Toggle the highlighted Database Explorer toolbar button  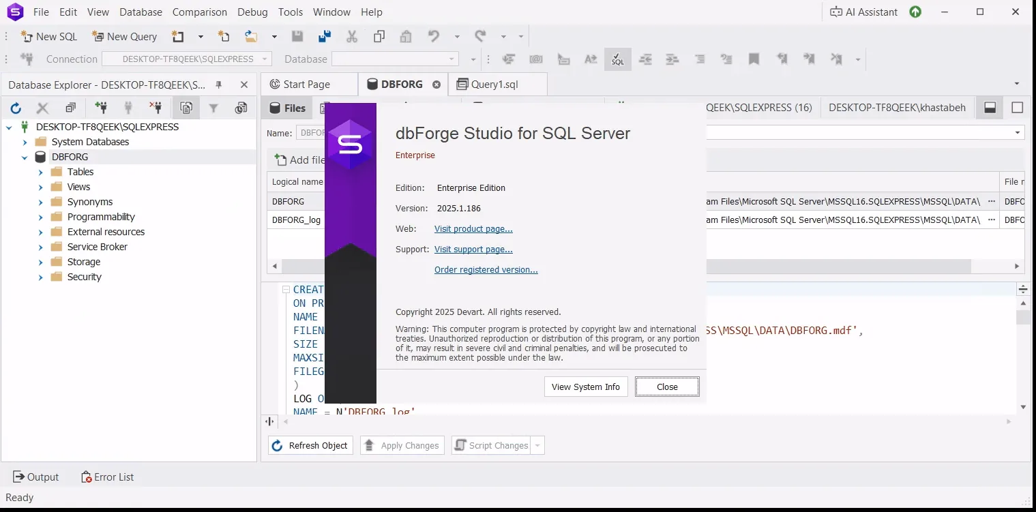[x=186, y=108]
